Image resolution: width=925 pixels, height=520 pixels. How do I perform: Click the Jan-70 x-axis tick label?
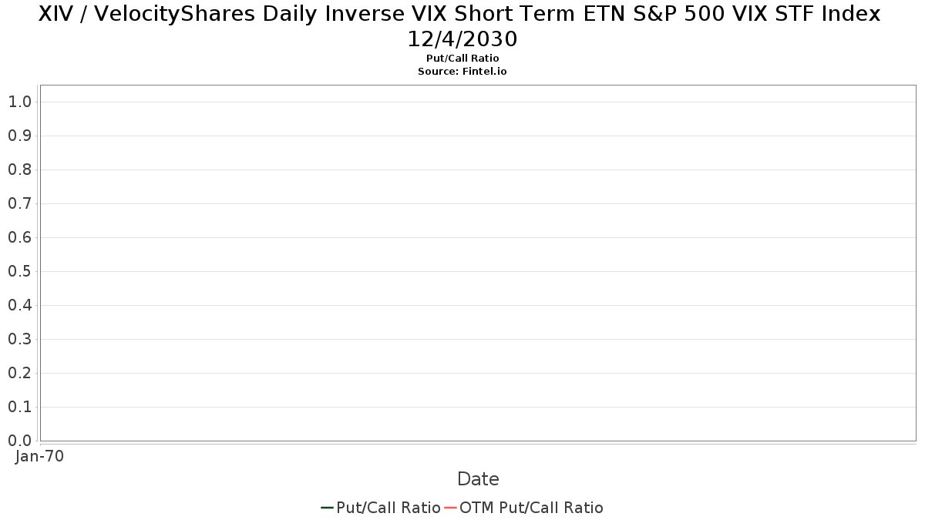point(40,456)
